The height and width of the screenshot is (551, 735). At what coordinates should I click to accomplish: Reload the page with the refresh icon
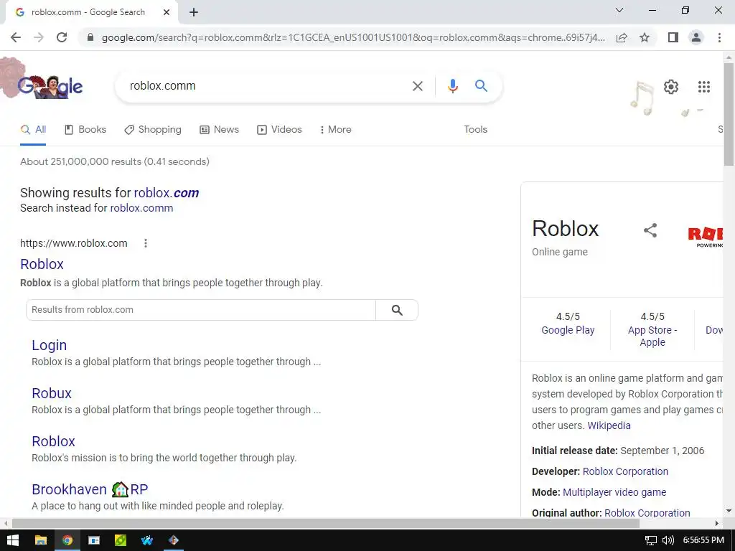(x=62, y=37)
